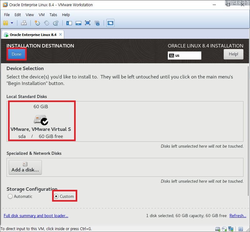Viewport: 250px width, 232px height.
Task: Expand the power options dropdown arrow
Action: click(x=12, y=23)
